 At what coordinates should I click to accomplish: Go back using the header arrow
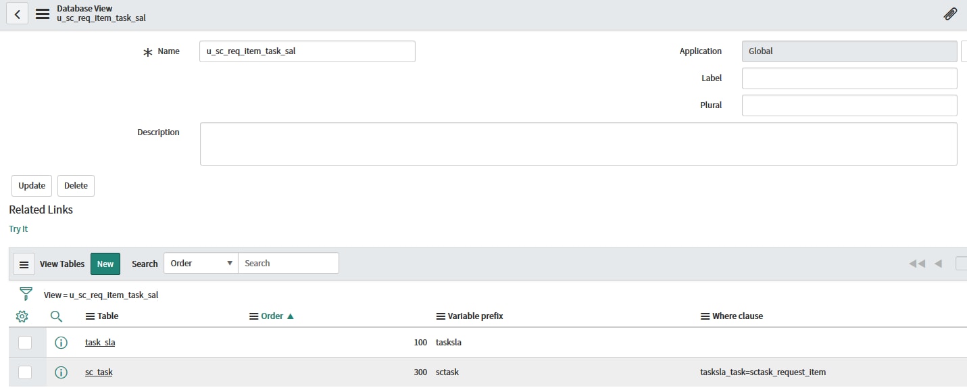point(17,14)
